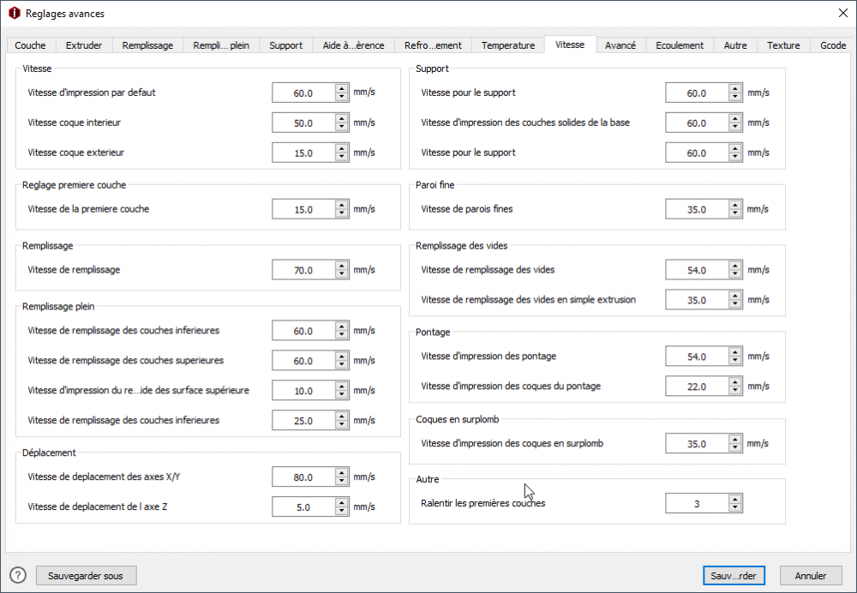This screenshot has width=857, height=593.
Task: Click the Sauvegarder sous button
Action: [x=86, y=576]
